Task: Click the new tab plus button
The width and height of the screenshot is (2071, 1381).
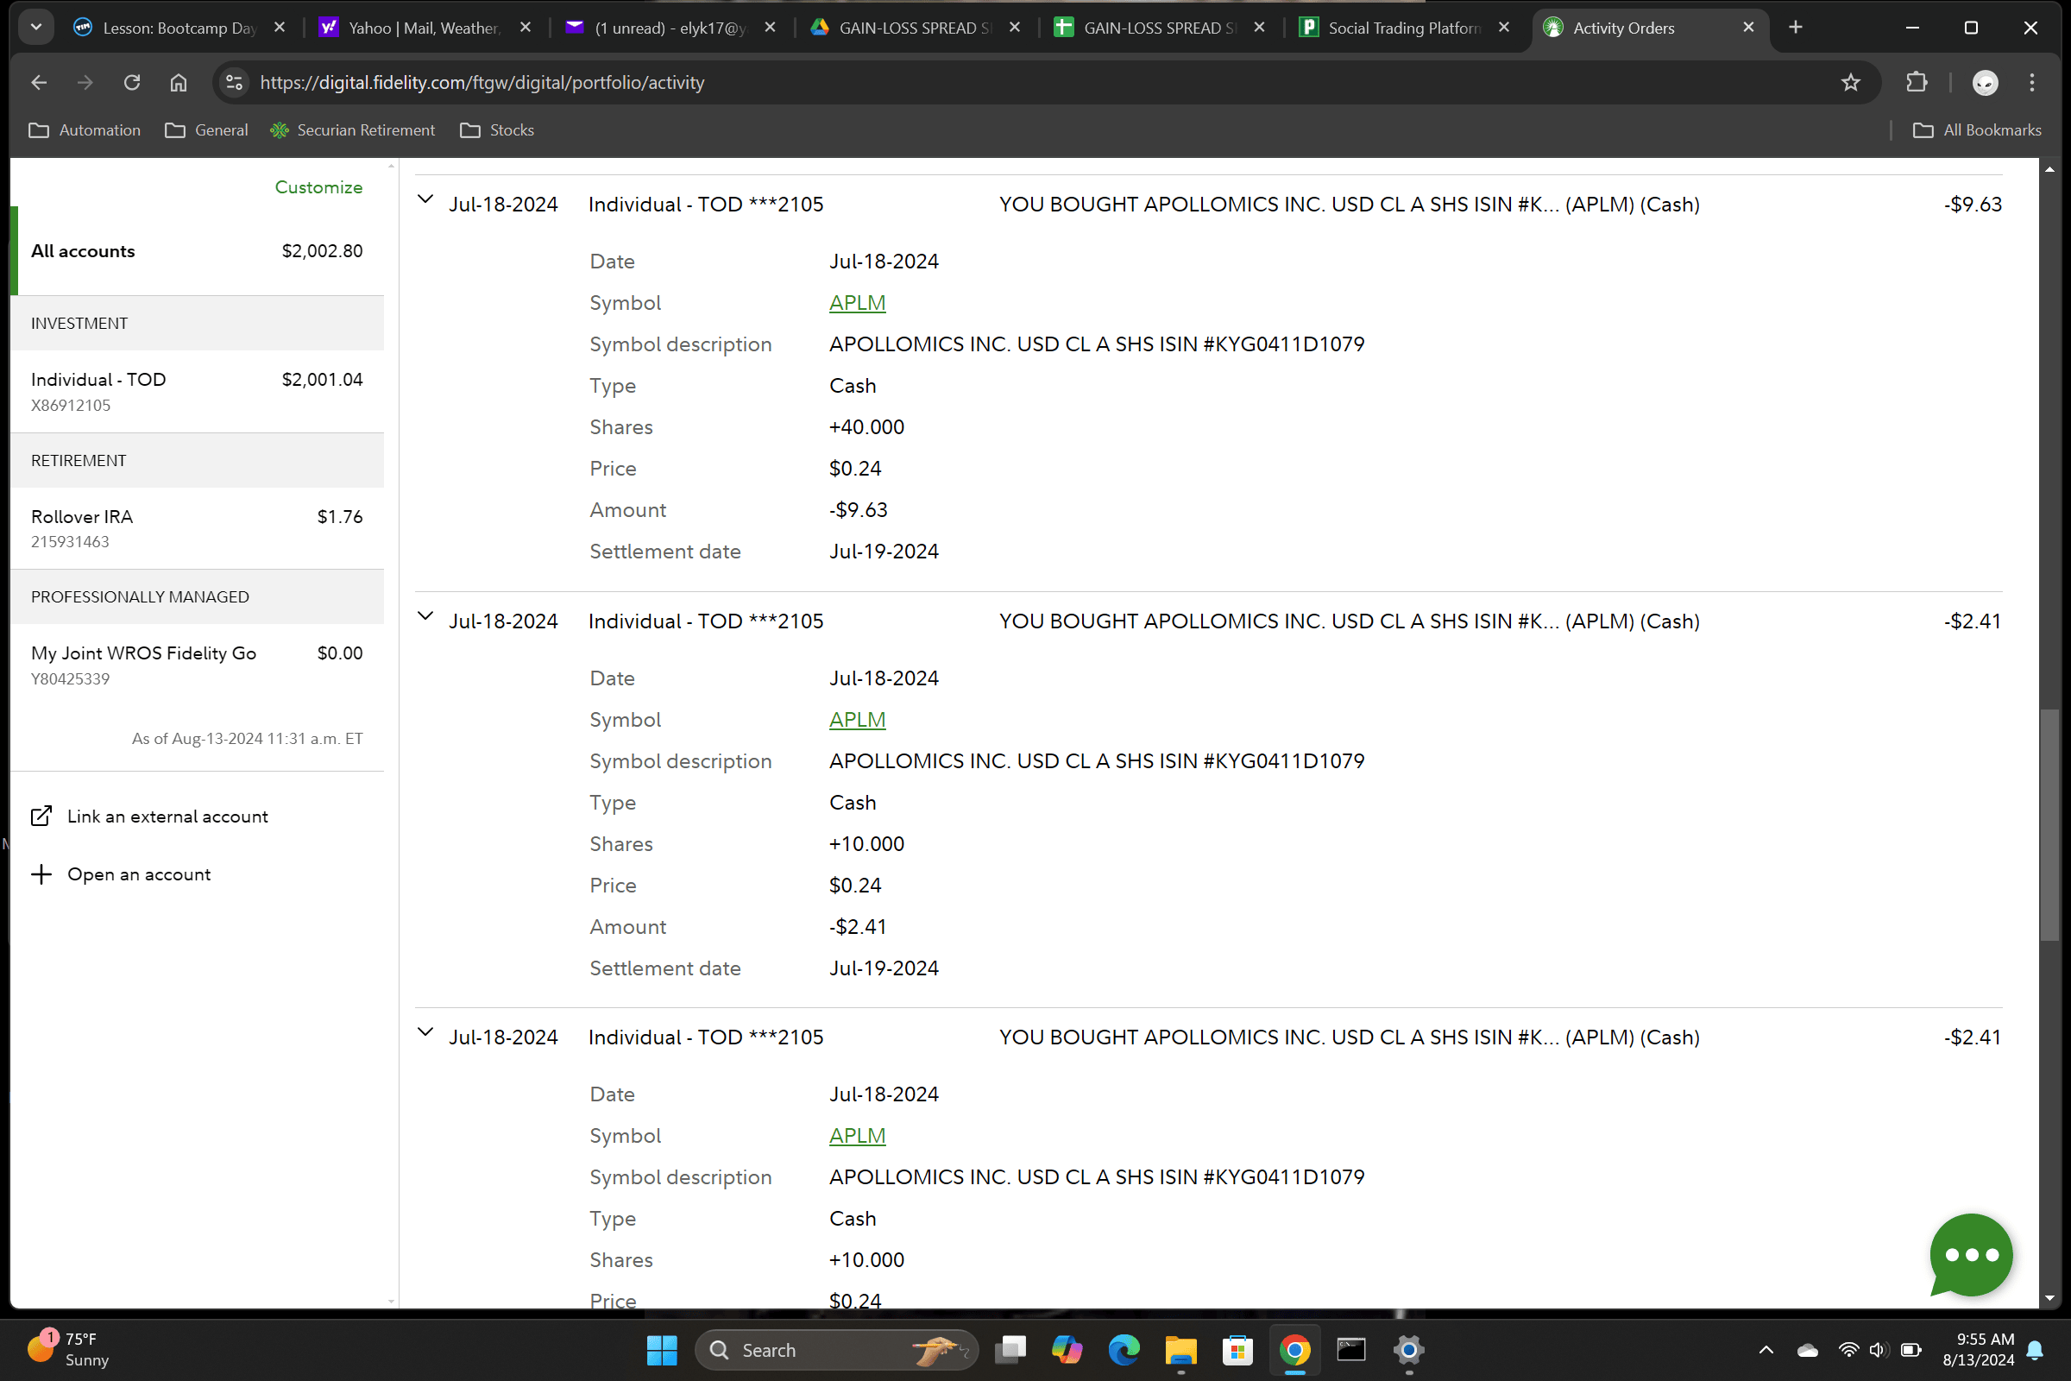Action: click(x=1796, y=28)
